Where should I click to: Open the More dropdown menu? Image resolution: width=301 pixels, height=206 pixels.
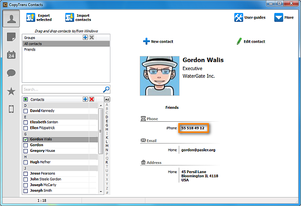pyautogui.click(x=284, y=18)
